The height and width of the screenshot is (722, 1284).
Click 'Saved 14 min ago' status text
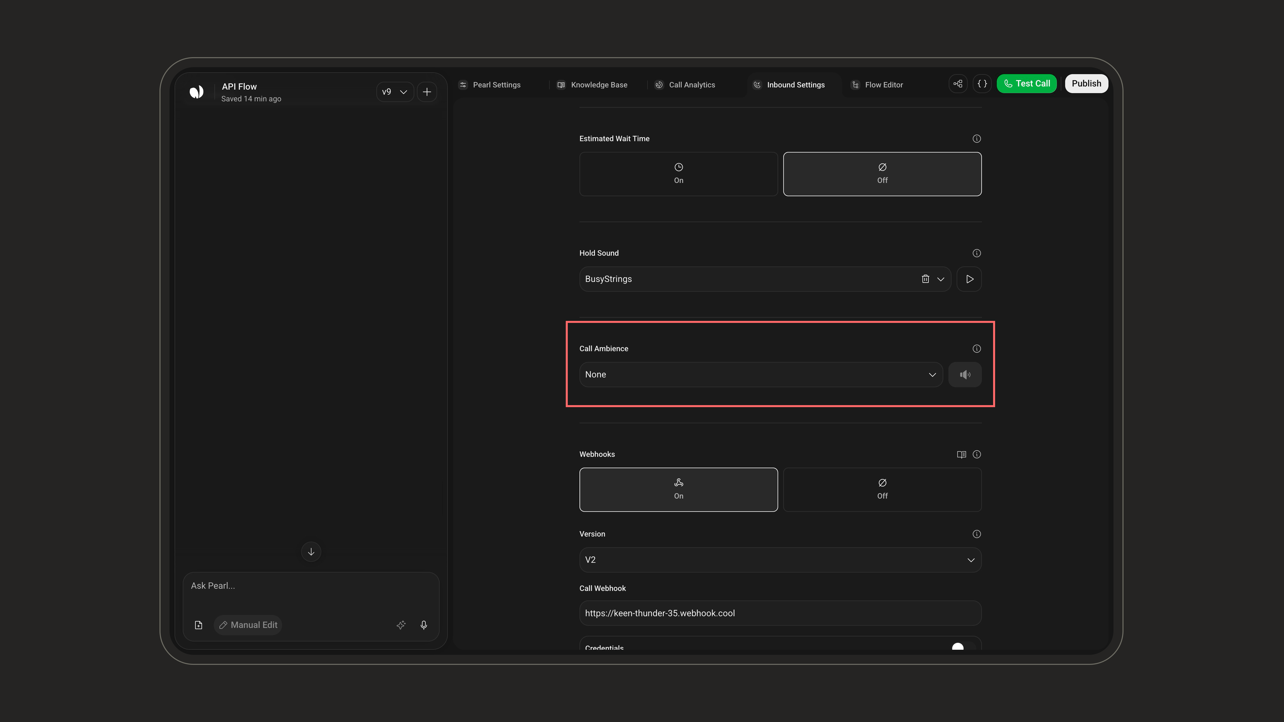(x=251, y=99)
